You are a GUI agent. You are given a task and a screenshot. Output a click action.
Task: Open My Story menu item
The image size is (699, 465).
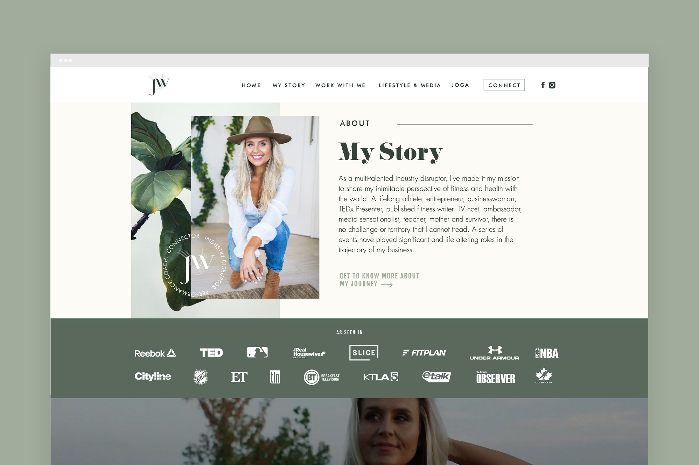tap(289, 85)
